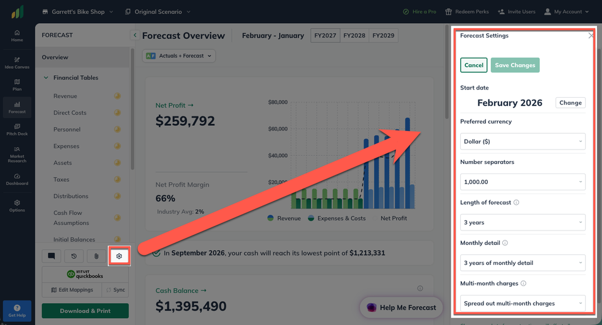The image size is (602, 325).
Task: Go to the Plan section
Action: click(17, 85)
